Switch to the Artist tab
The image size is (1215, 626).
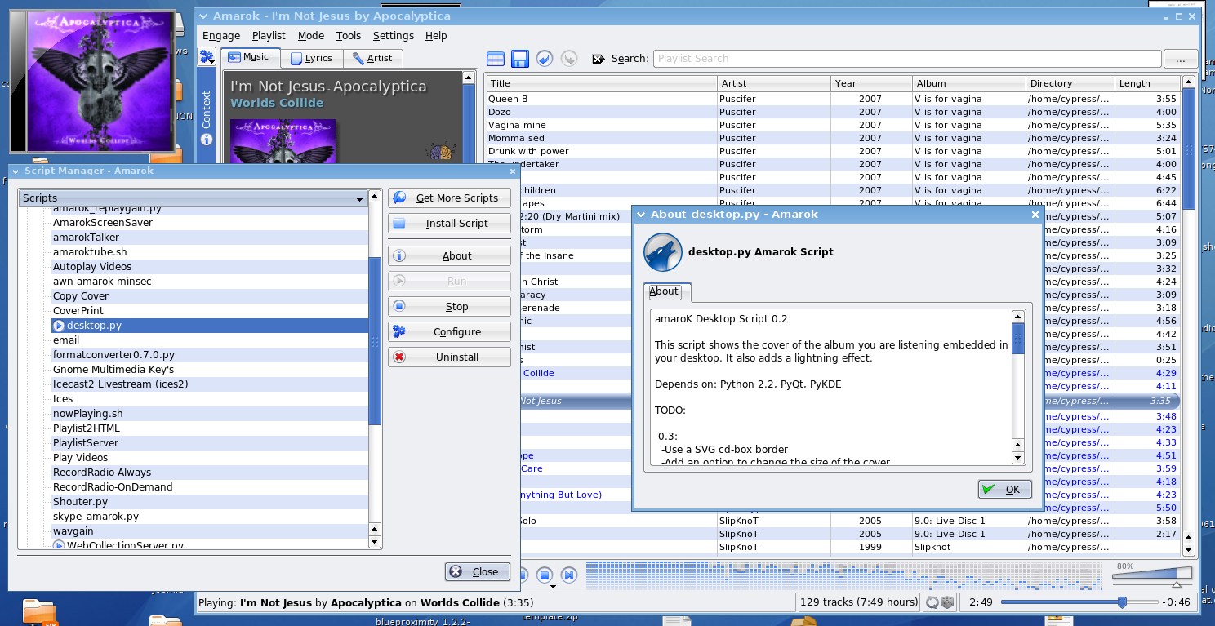pyautogui.click(x=372, y=58)
